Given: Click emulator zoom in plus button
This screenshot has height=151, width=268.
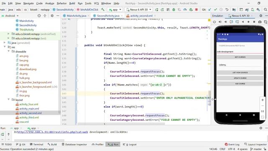Looking at the screenshot, I should pyautogui.click(x=263, y=100).
